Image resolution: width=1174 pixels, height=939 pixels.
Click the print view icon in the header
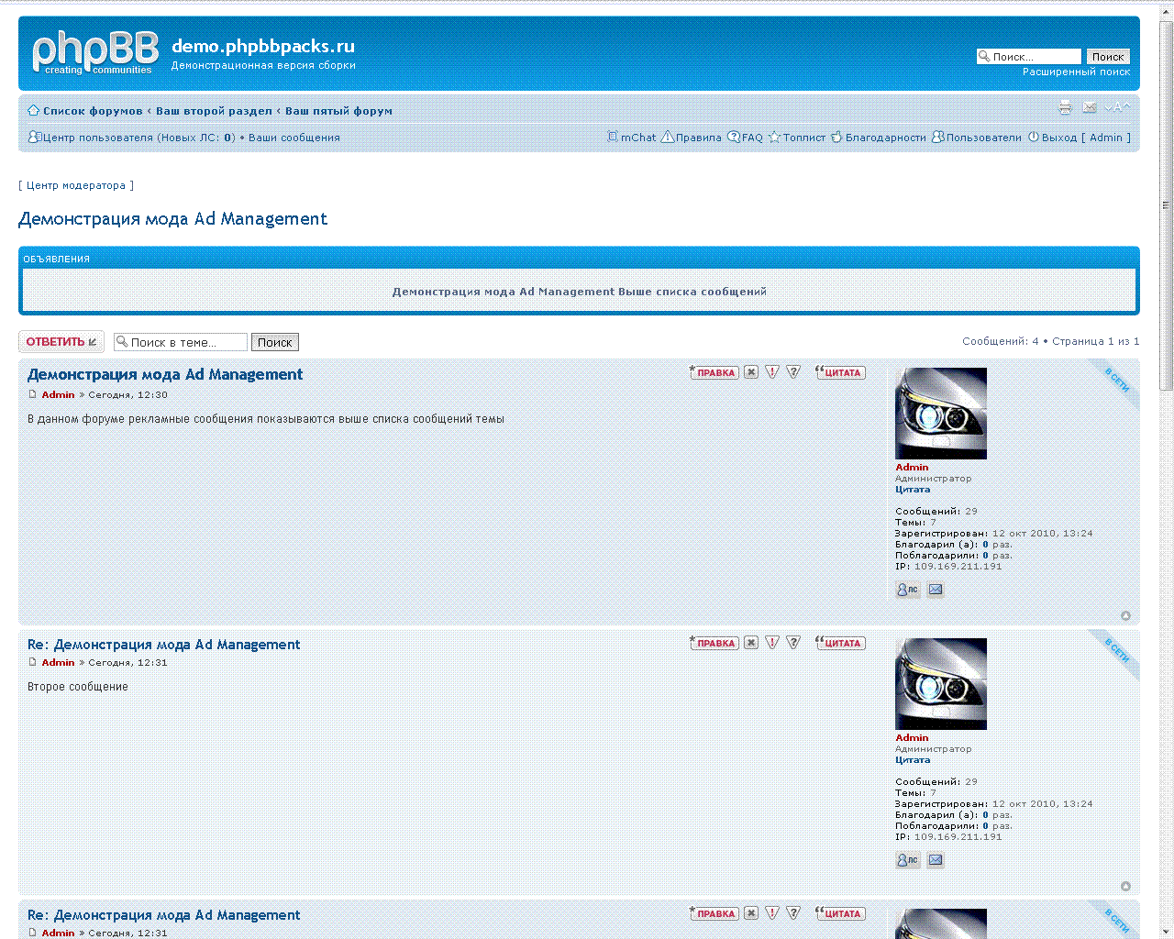pyautogui.click(x=1065, y=108)
